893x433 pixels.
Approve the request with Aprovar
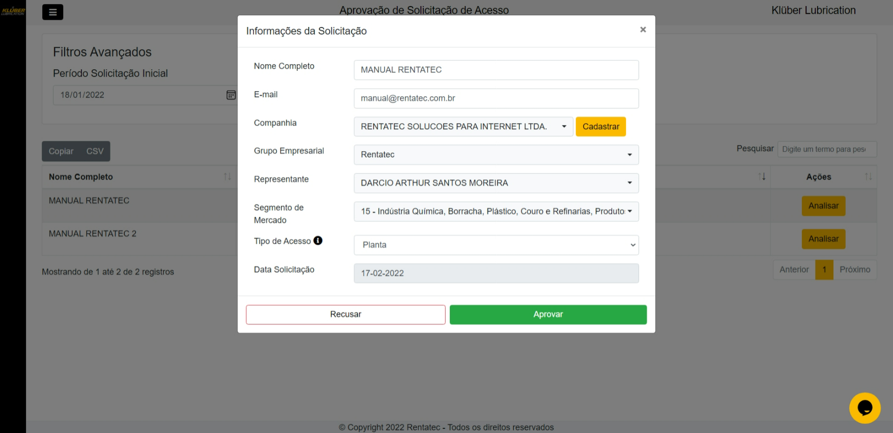pos(548,314)
